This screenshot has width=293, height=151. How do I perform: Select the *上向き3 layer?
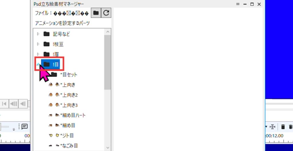click(x=69, y=105)
